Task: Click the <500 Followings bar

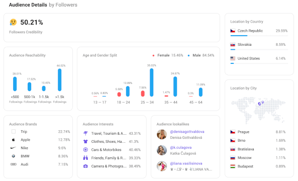Action: point(15,84)
